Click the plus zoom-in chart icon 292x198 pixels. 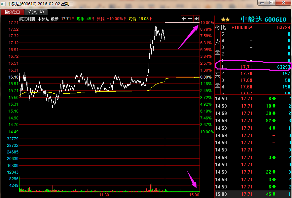click(x=184, y=19)
